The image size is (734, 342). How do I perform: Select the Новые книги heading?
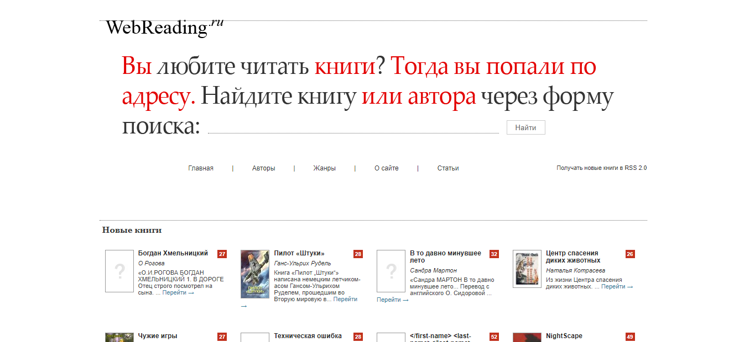(x=132, y=230)
